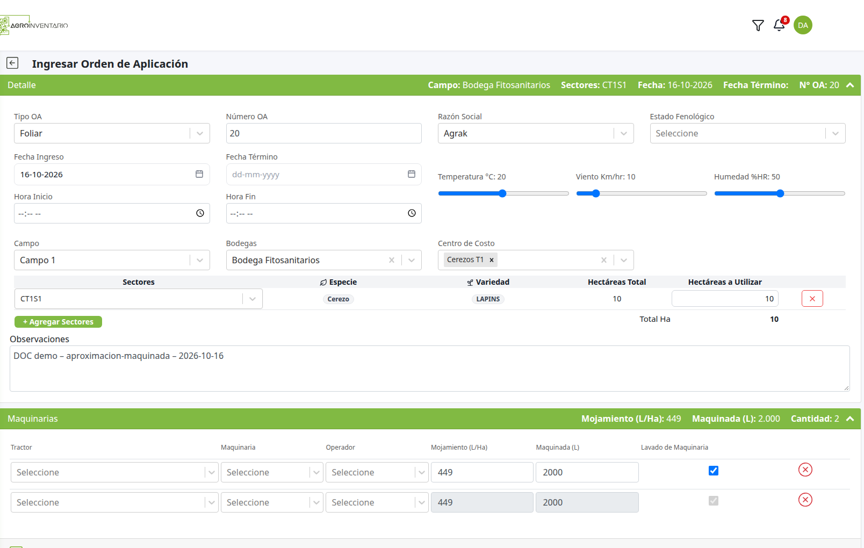Image resolution: width=864 pixels, height=548 pixels.
Task: Open first row Tractor dropdown
Action: pos(114,472)
